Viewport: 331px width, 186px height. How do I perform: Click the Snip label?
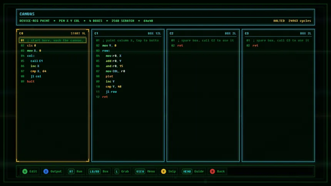pyautogui.click(x=172, y=171)
